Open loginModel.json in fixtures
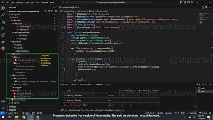This screenshot has height=120, width=213. click(23, 51)
